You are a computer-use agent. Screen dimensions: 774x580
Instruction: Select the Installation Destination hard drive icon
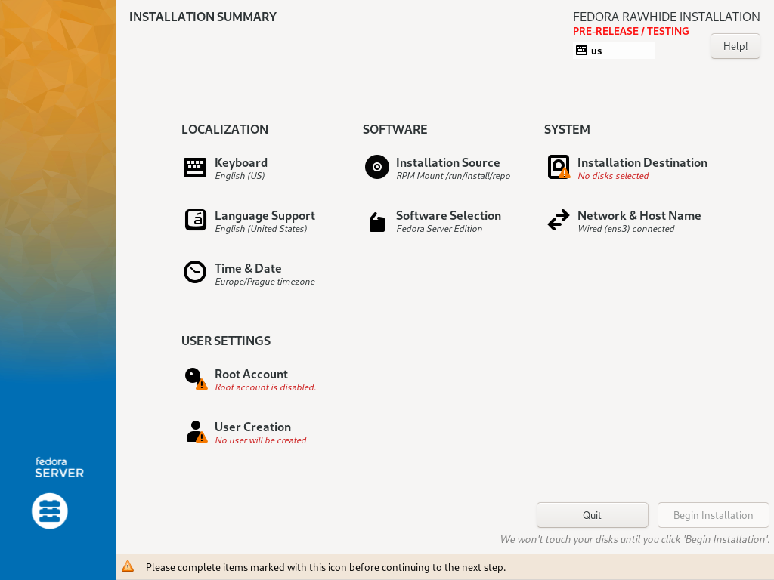click(x=558, y=165)
